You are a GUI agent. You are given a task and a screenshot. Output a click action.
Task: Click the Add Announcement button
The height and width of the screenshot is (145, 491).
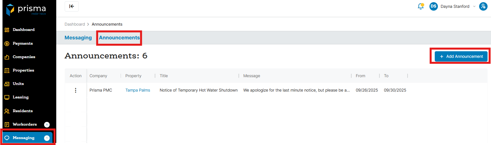[461, 57]
